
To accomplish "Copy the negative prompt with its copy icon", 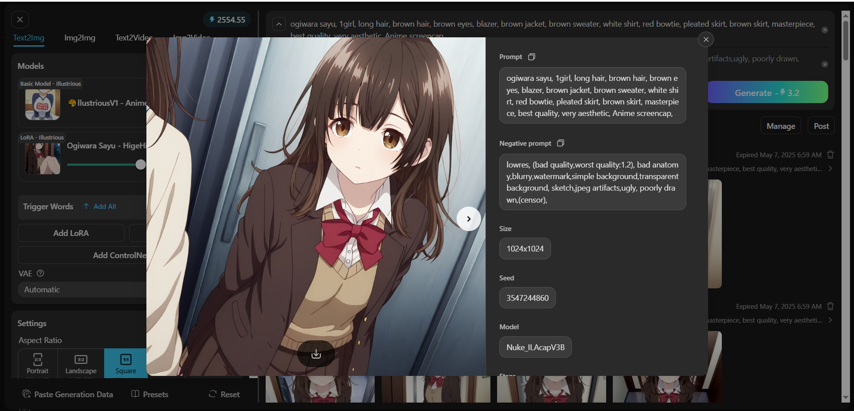I will [561, 143].
